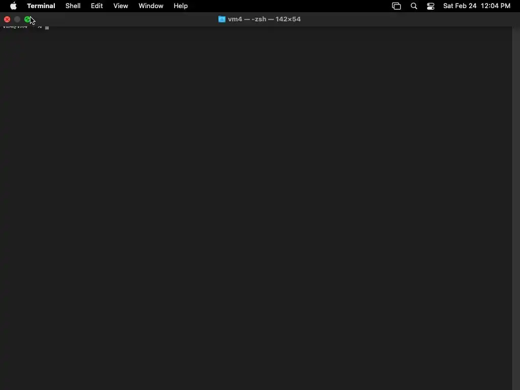Open the Shell menu

(x=73, y=6)
